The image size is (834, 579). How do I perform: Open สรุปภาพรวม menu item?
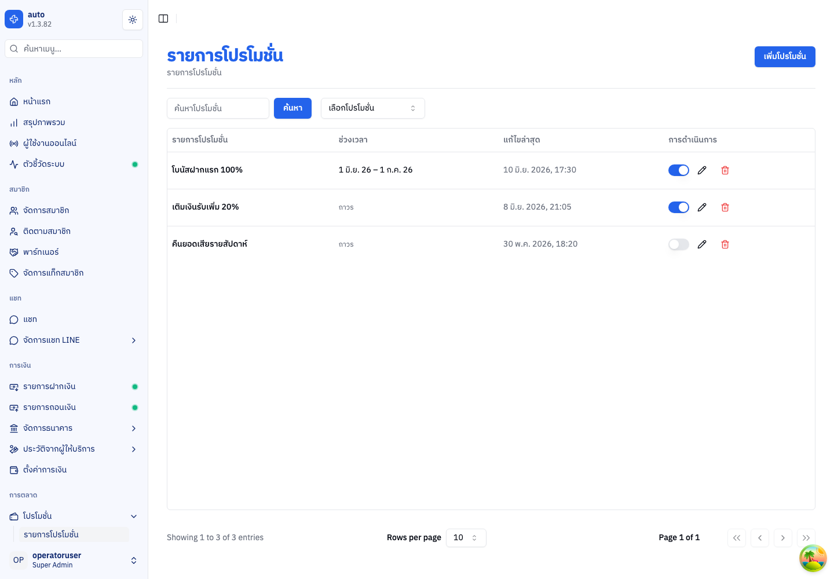click(x=74, y=123)
